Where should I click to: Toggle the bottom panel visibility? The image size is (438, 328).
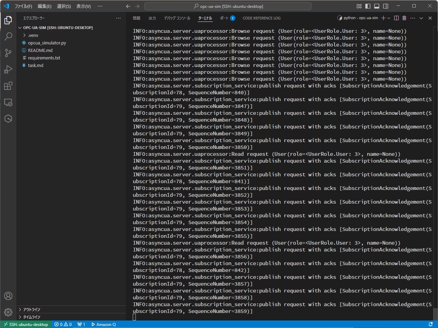pos(377,6)
